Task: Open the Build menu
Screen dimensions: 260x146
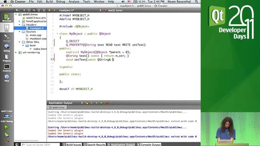Action: (x=49, y=2)
